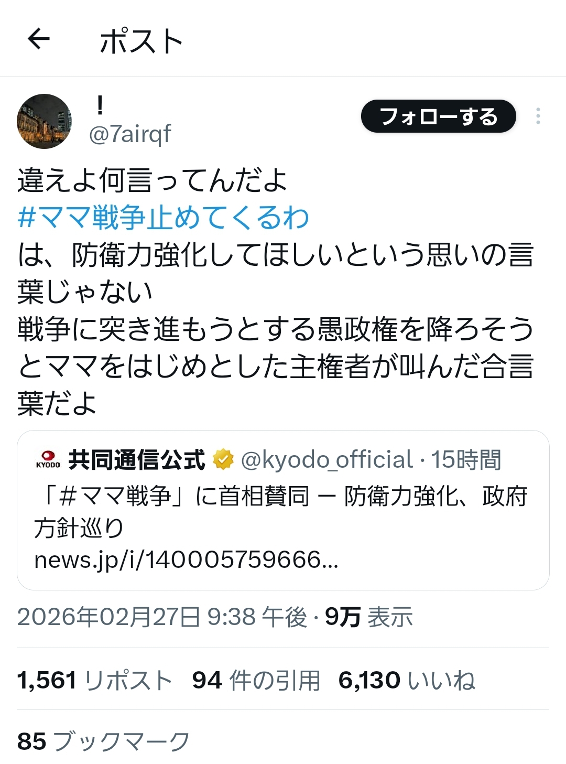Open the 85 ブックマーク count
566x764 pixels.
104,741
